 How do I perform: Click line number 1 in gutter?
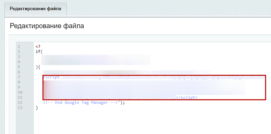click(19, 46)
